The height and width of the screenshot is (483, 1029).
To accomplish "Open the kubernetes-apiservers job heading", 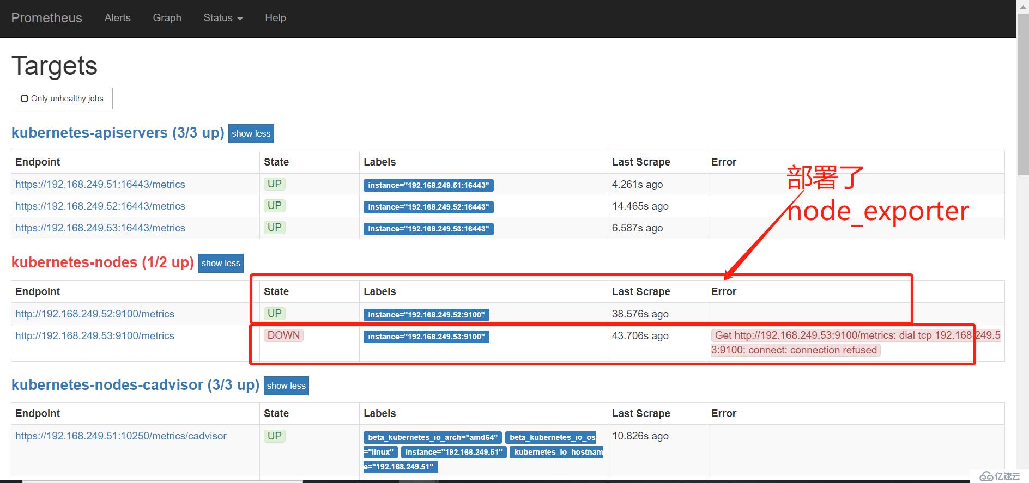I will click(118, 133).
